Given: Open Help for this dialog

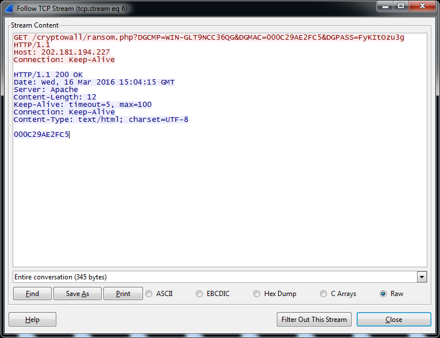Looking at the screenshot, I should click(32, 320).
